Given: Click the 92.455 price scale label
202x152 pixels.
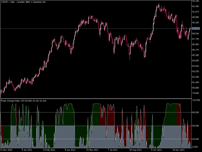Looking at the screenshot, I should [196, 6].
